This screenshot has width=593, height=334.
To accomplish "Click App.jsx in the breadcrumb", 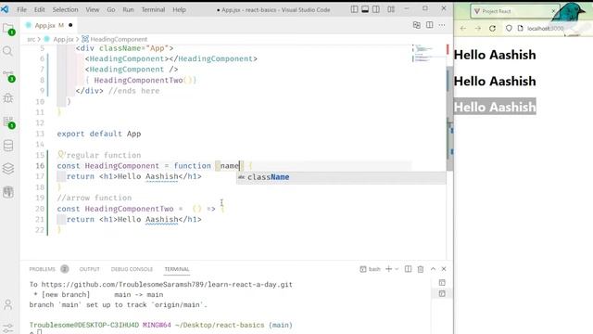I will pyautogui.click(x=63, y=39).
